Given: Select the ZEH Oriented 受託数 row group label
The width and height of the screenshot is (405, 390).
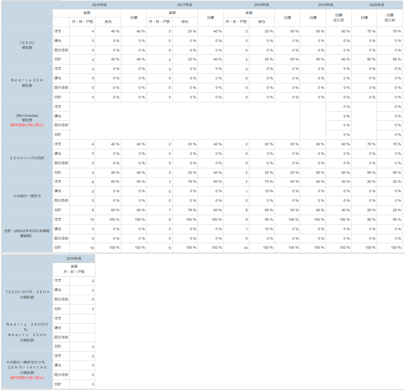Looking at the screenshot, I should click(x=27, y=120).
